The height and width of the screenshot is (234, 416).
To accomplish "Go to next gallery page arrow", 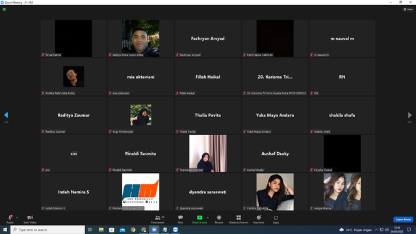I will [x=409, y=115].
